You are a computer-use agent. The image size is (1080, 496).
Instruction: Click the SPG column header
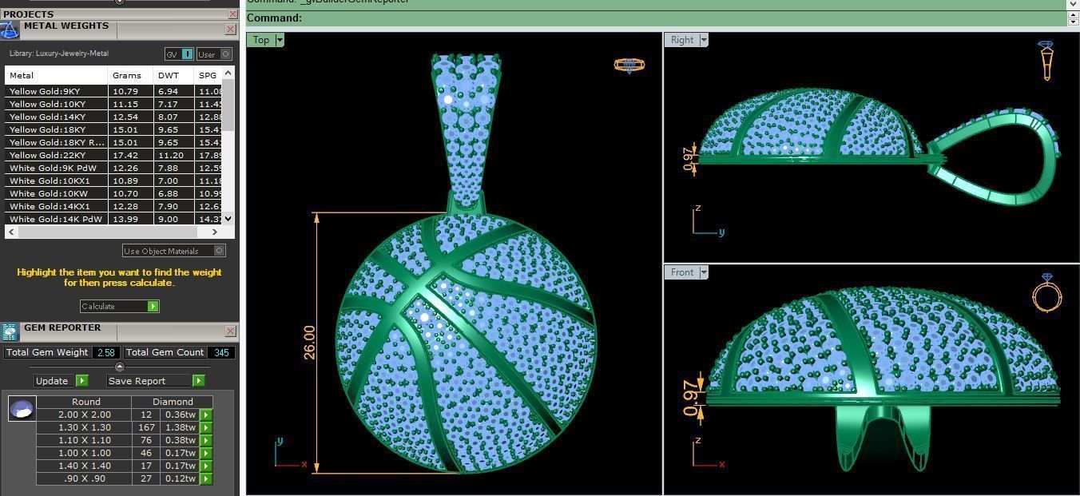point(208,75)
